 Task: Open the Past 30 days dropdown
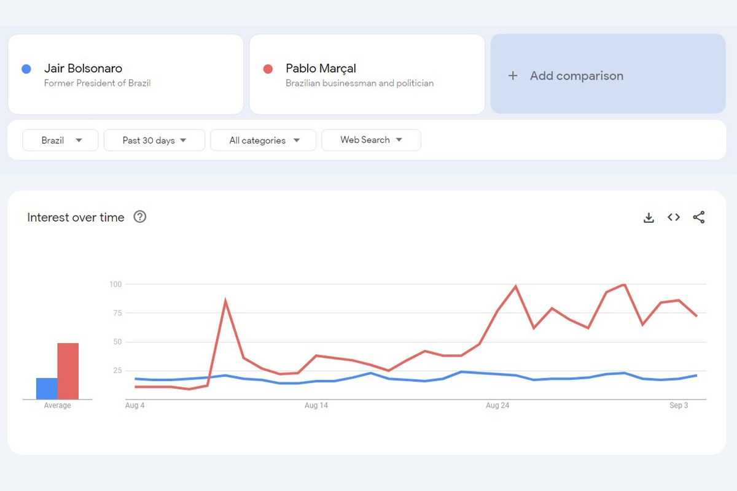[154, 140]
